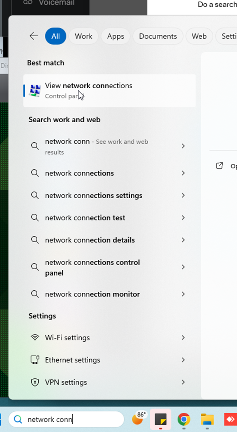This screenshot has width=237, height=432.
Task: Open the View network connections result
Action: click(x=109, y=91)
